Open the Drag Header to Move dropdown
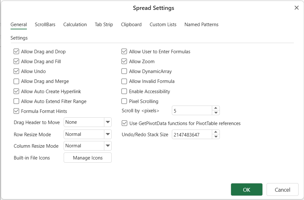Image resolution: width=304 pixels, height=200 pixels. (x=108, y=122)
